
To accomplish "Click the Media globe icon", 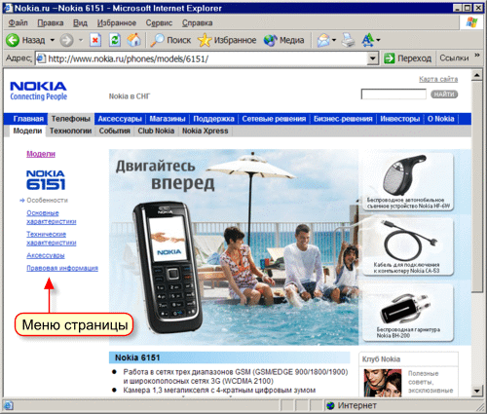I will click(x=270, y=40).
